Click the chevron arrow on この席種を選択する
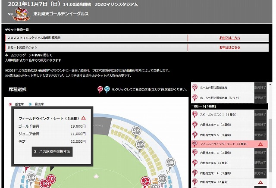 coord(35,151)
